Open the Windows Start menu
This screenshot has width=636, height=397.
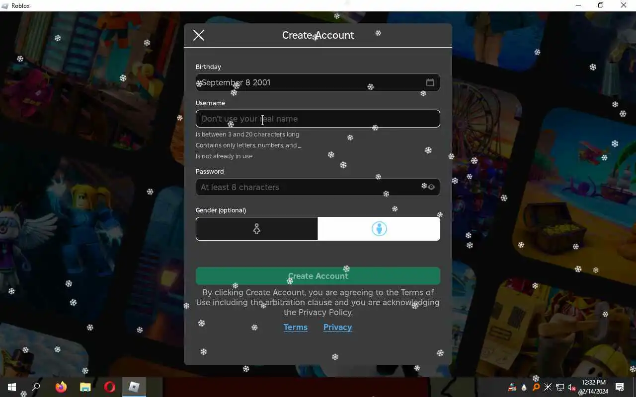click(x=12, y=387)
